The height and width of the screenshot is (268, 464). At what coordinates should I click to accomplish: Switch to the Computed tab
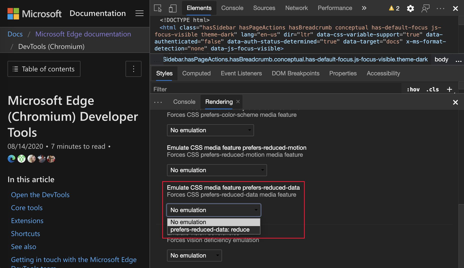pyautogui.click(x=196, y=73)
